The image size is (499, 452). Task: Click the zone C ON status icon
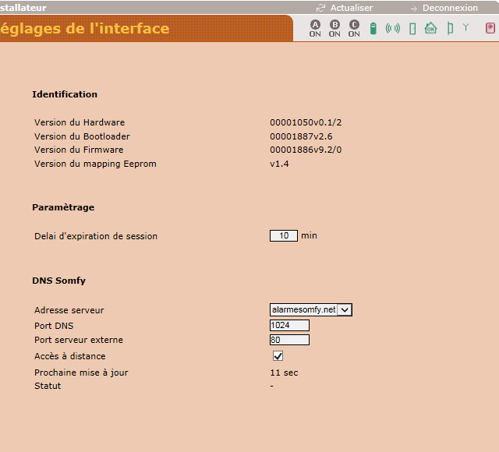[x=354, y=29]
